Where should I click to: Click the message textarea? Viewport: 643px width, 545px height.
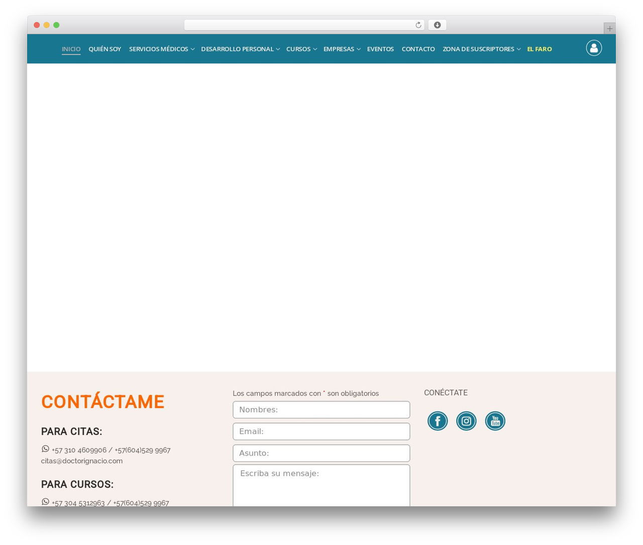click(x=321, y=485)
